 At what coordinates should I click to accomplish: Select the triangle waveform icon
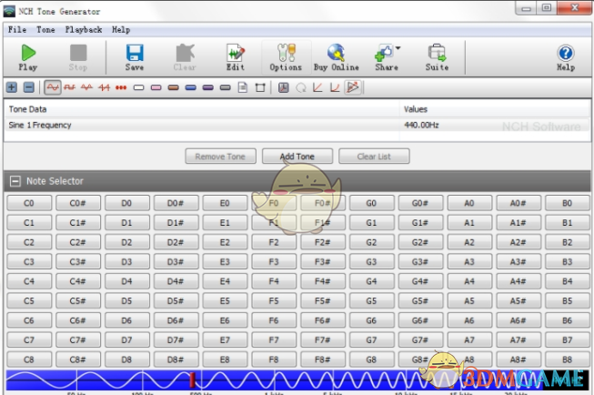coord(86,87)
